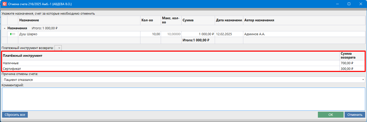Click the application icon in title bar
The image size is (367, 122).
click(x=4, y=4)
